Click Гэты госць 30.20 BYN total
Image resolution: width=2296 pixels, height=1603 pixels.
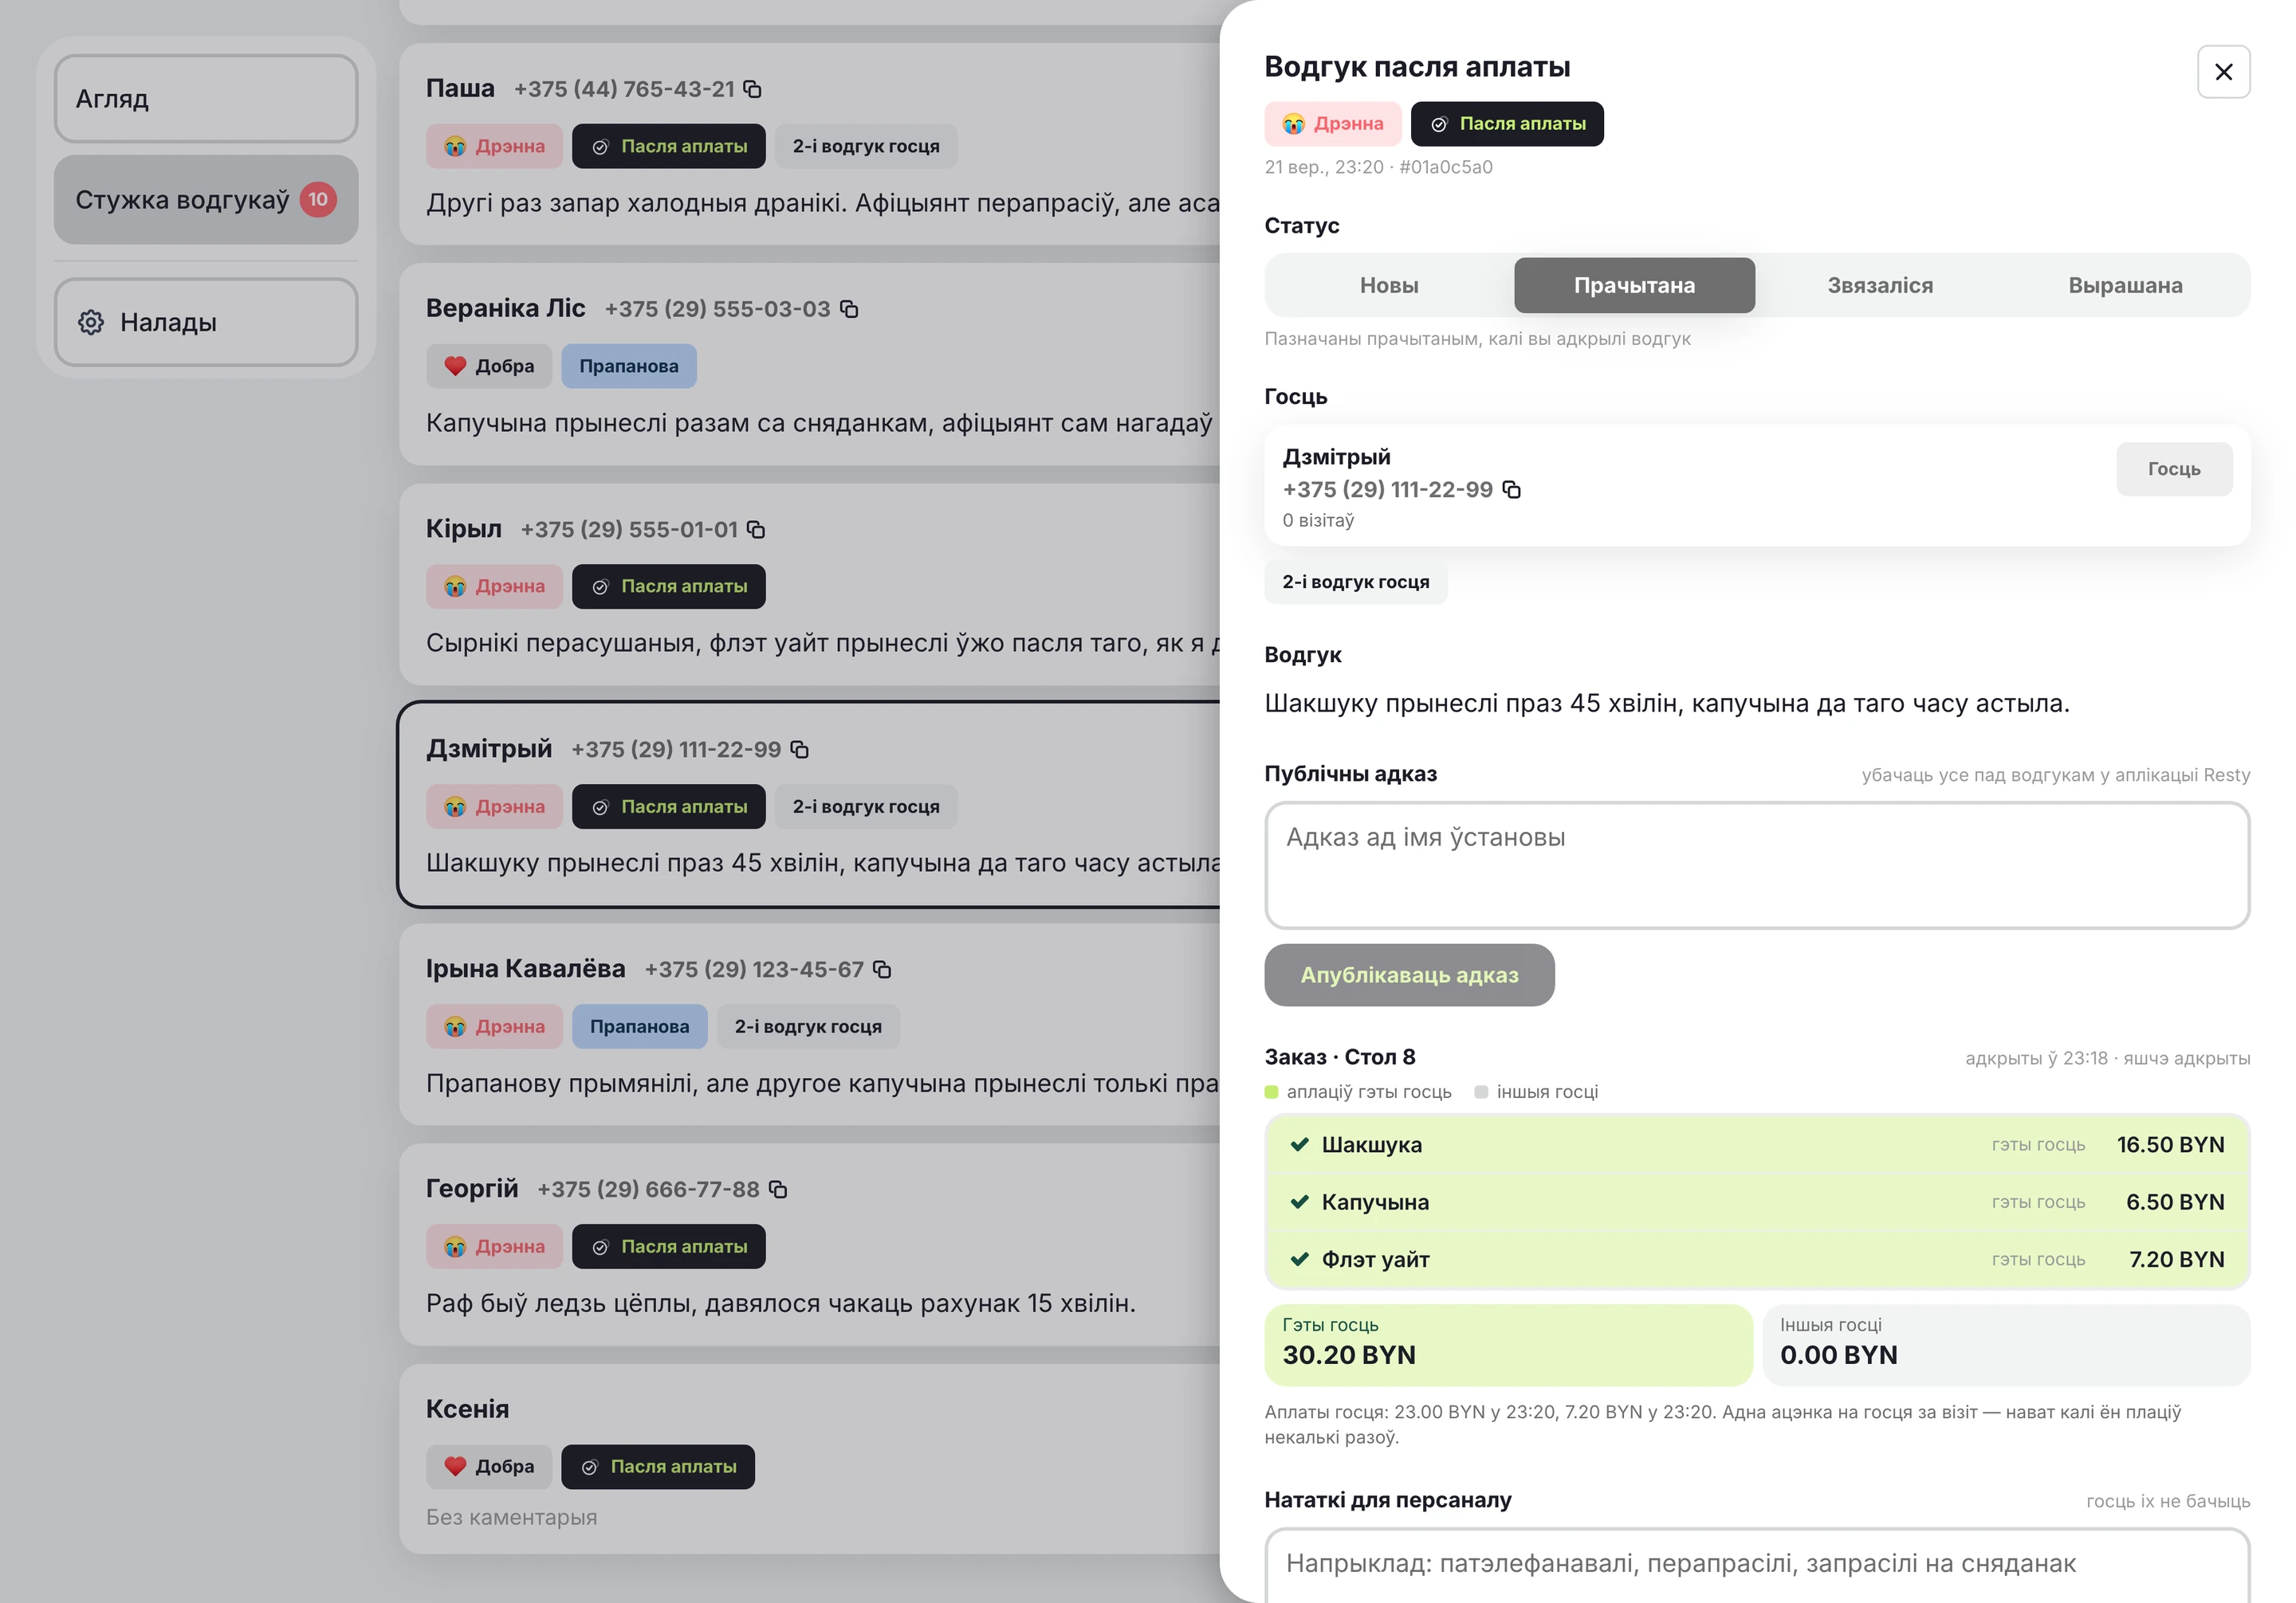pyautogui.click(x=1508, y=1345)
